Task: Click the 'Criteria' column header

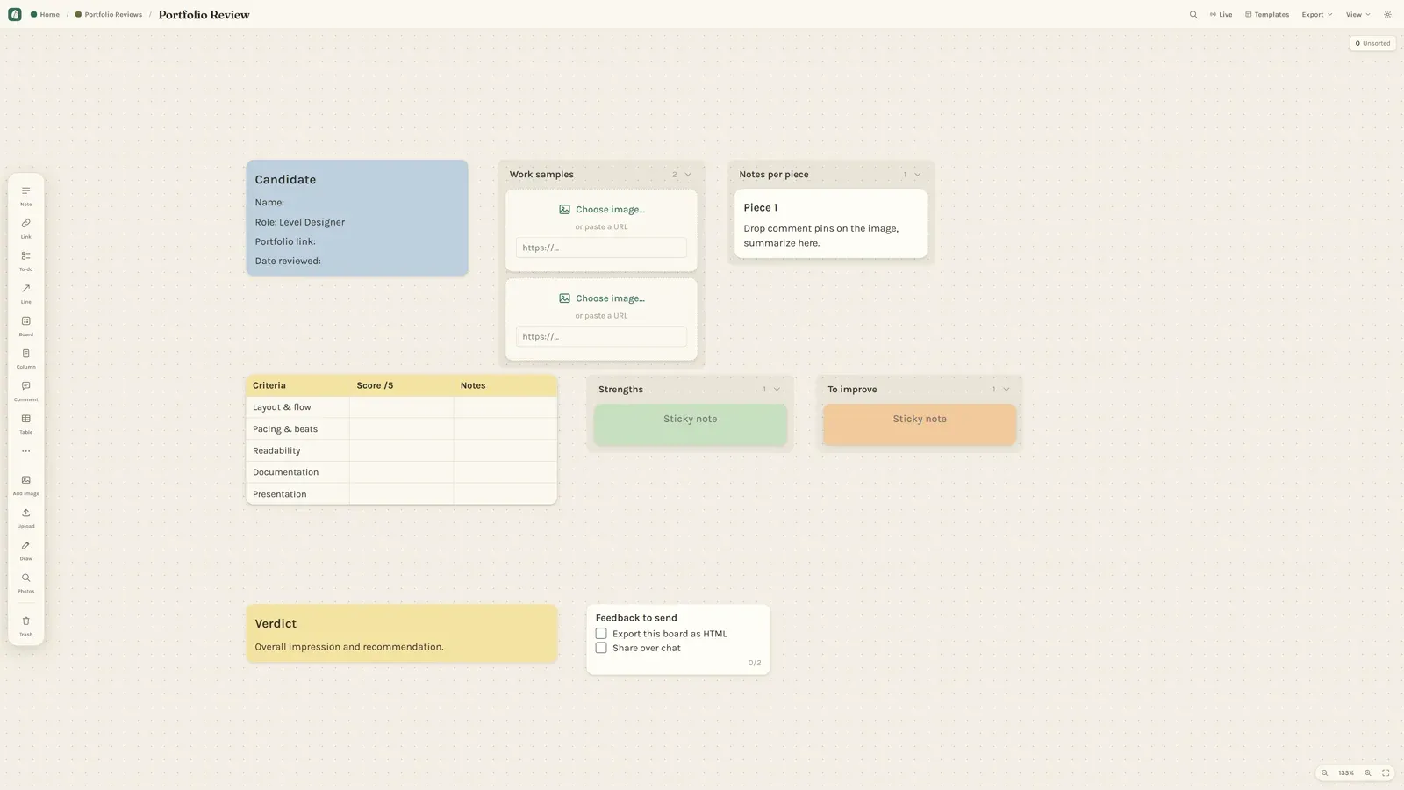Action: pyautogui.click(x=297, y=385)
